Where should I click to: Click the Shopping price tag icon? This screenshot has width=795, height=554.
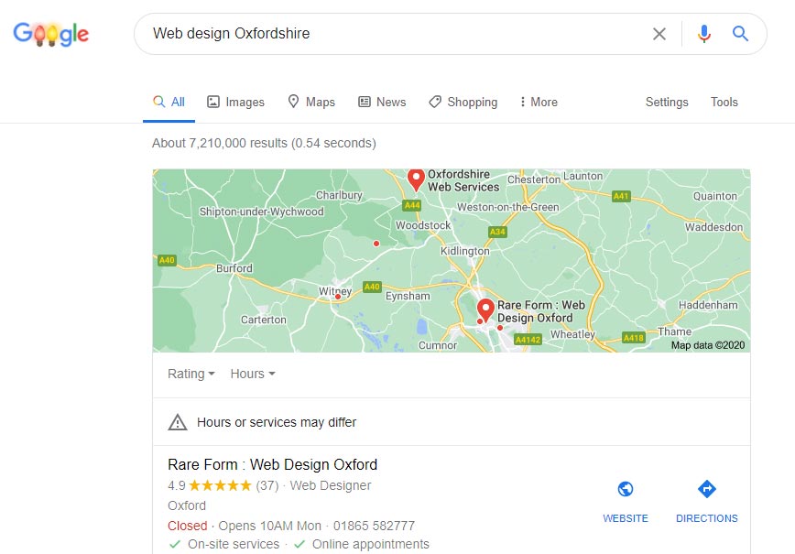pos(433,102)
